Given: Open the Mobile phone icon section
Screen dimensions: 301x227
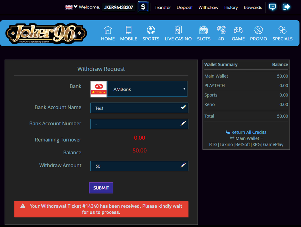Looking at the screenshot, I should [x=129, y=30].
